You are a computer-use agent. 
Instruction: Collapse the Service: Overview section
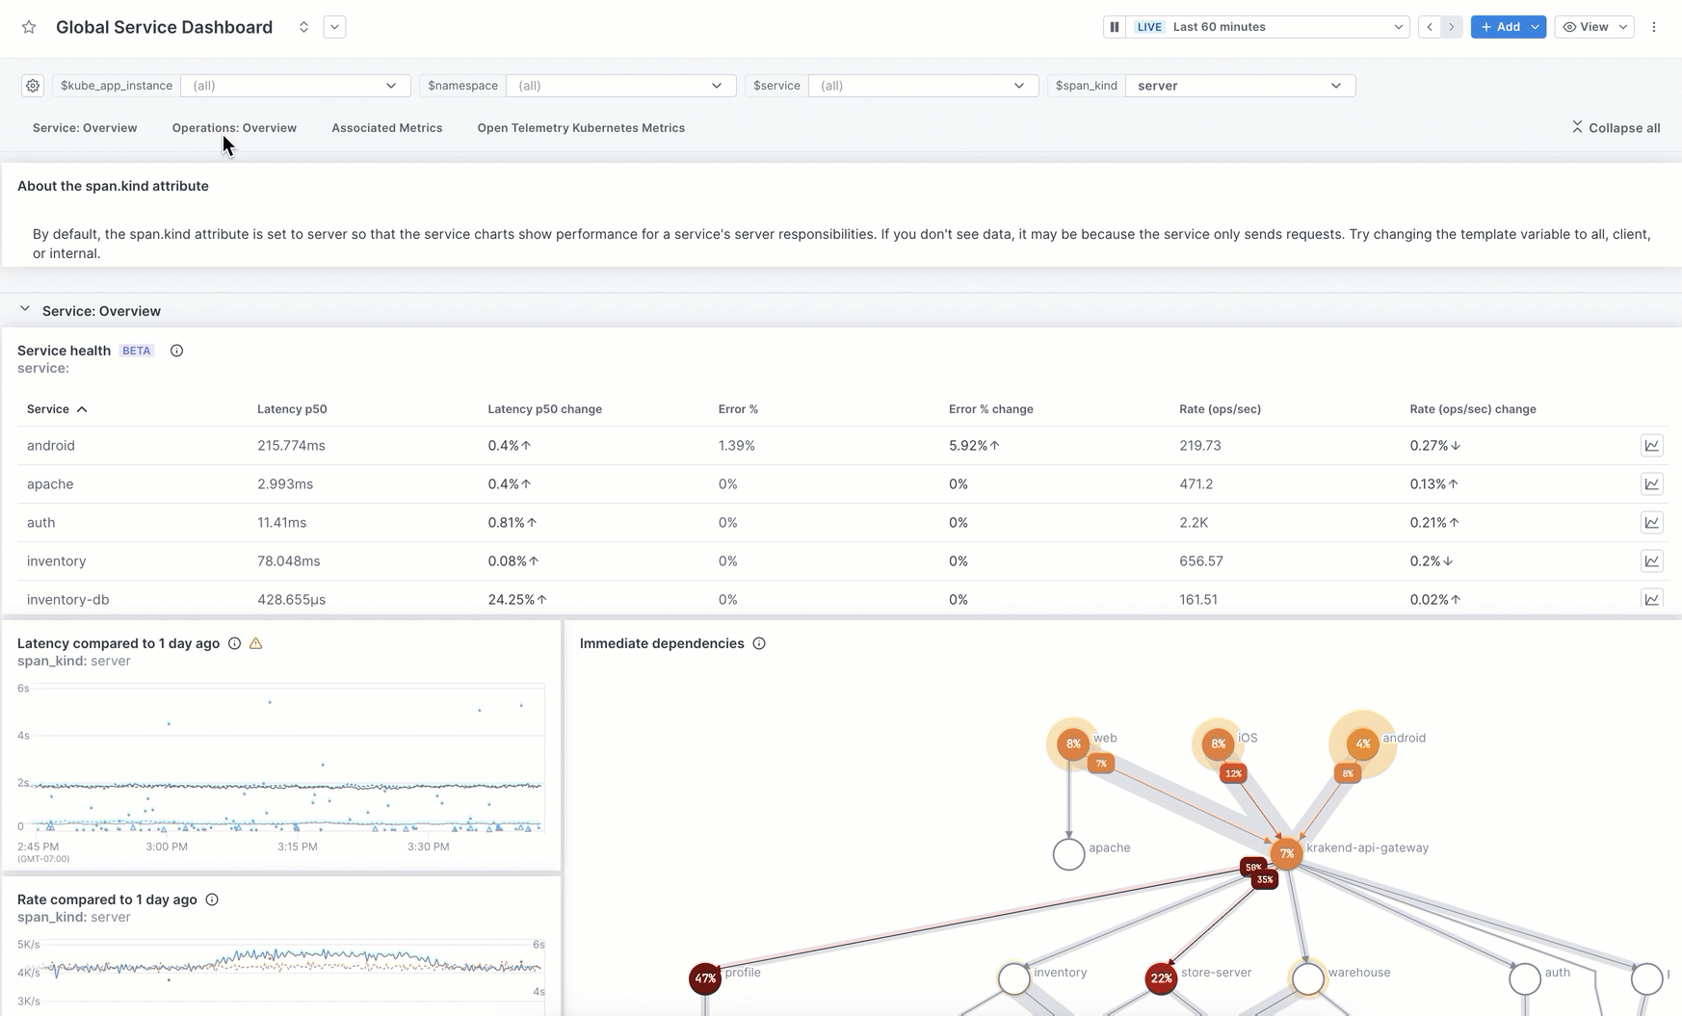pyautogui.click(x=25, y=310)
